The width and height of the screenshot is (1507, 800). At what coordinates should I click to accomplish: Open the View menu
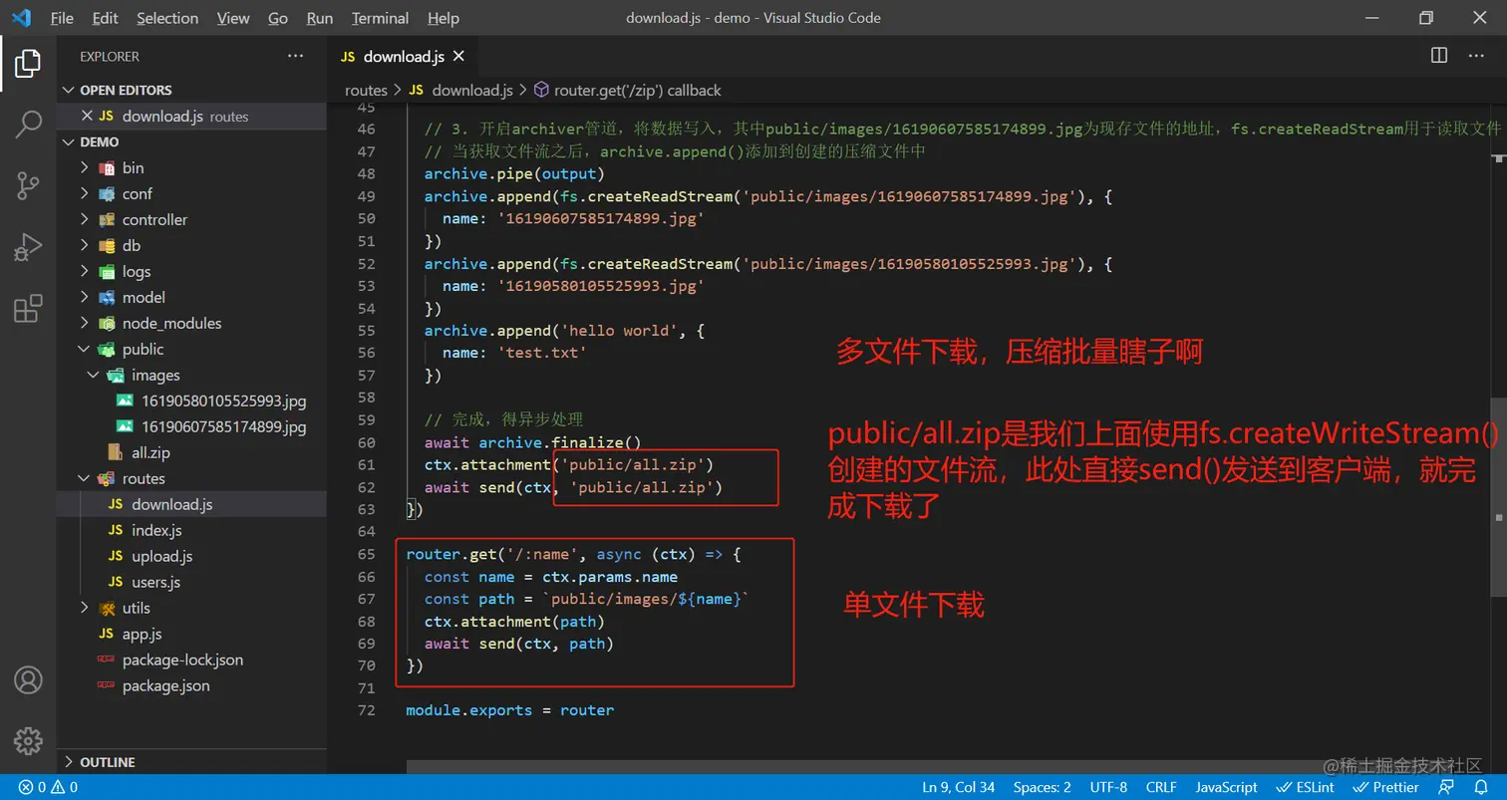pos(233,18)
